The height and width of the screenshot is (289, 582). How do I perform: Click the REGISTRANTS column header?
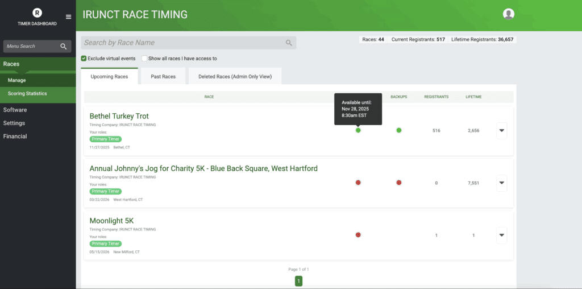[x=436, y=97]
